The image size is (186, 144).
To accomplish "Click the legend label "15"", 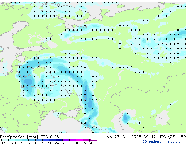I will coord(43,143).
